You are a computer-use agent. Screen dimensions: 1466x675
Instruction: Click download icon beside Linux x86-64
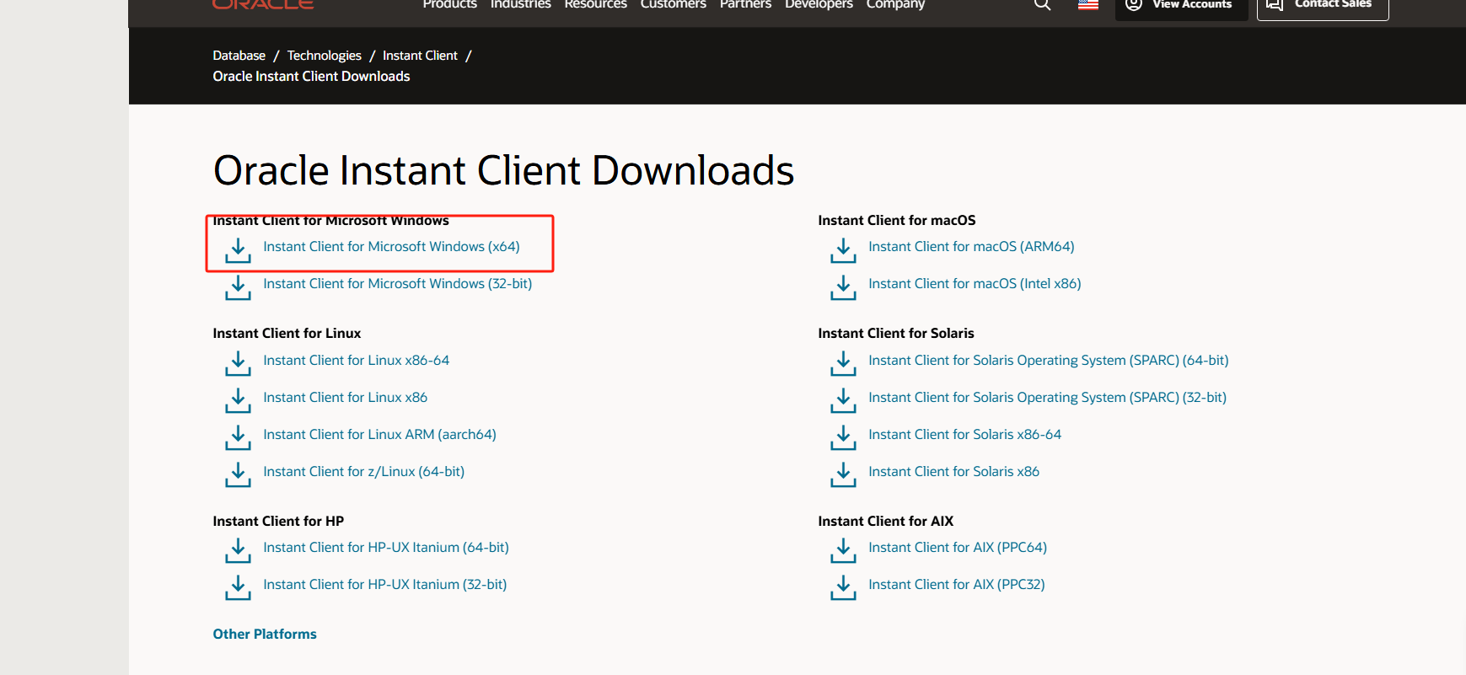[x=238, y=364]
